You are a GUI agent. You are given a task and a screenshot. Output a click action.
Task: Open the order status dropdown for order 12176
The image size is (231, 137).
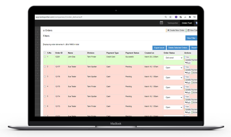click(x=173, y=78)
